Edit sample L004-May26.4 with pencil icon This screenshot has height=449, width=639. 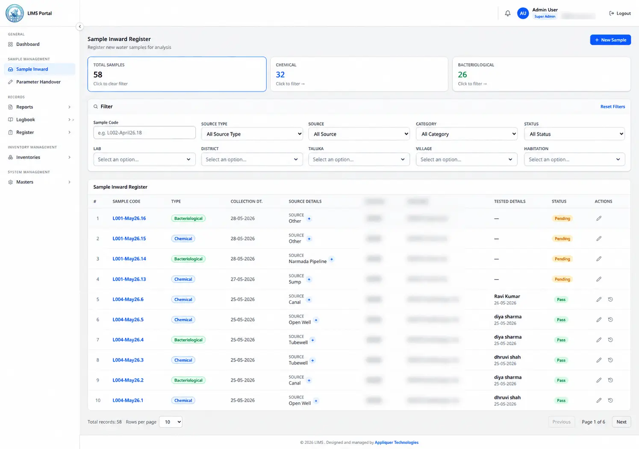click(599, 340)
